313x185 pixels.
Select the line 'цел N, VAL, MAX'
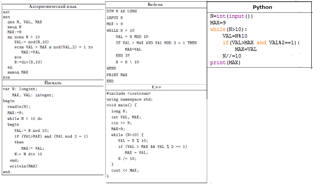coord(25,22)
